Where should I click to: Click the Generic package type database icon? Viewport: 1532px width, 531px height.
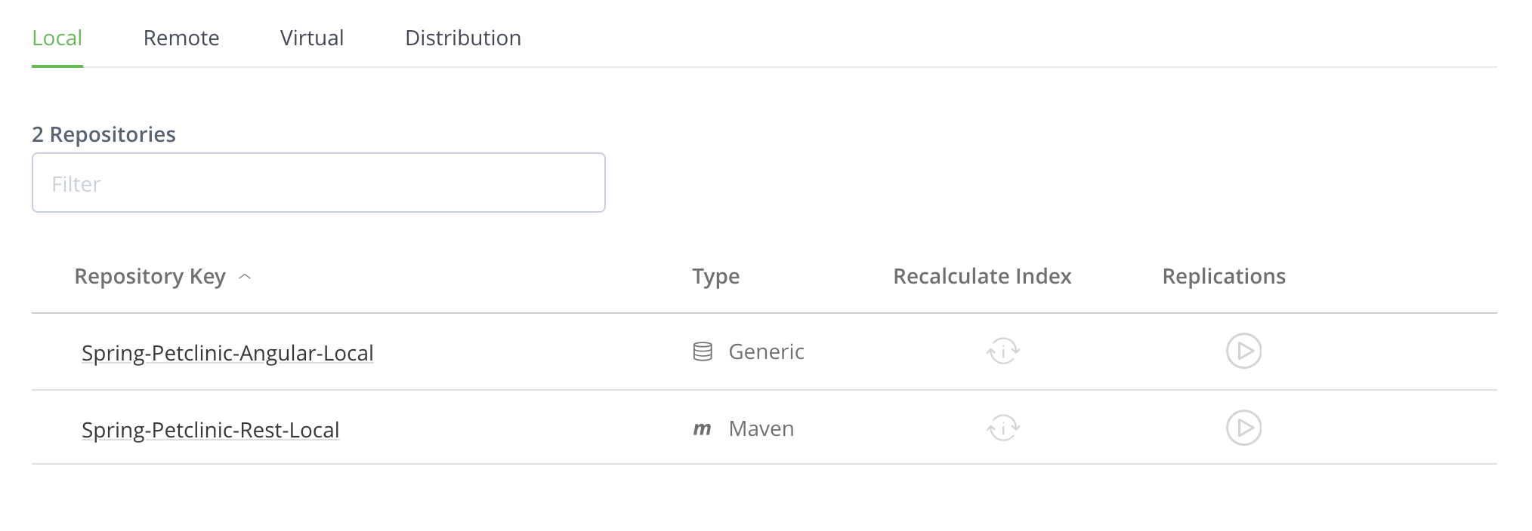(703, 351)
